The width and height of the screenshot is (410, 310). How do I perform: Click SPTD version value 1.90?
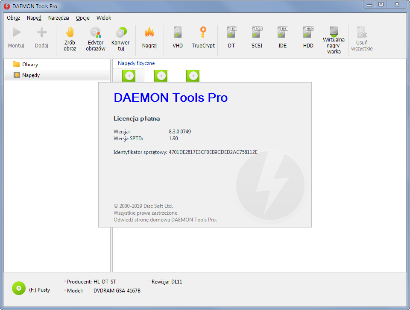tap(173, 138)
